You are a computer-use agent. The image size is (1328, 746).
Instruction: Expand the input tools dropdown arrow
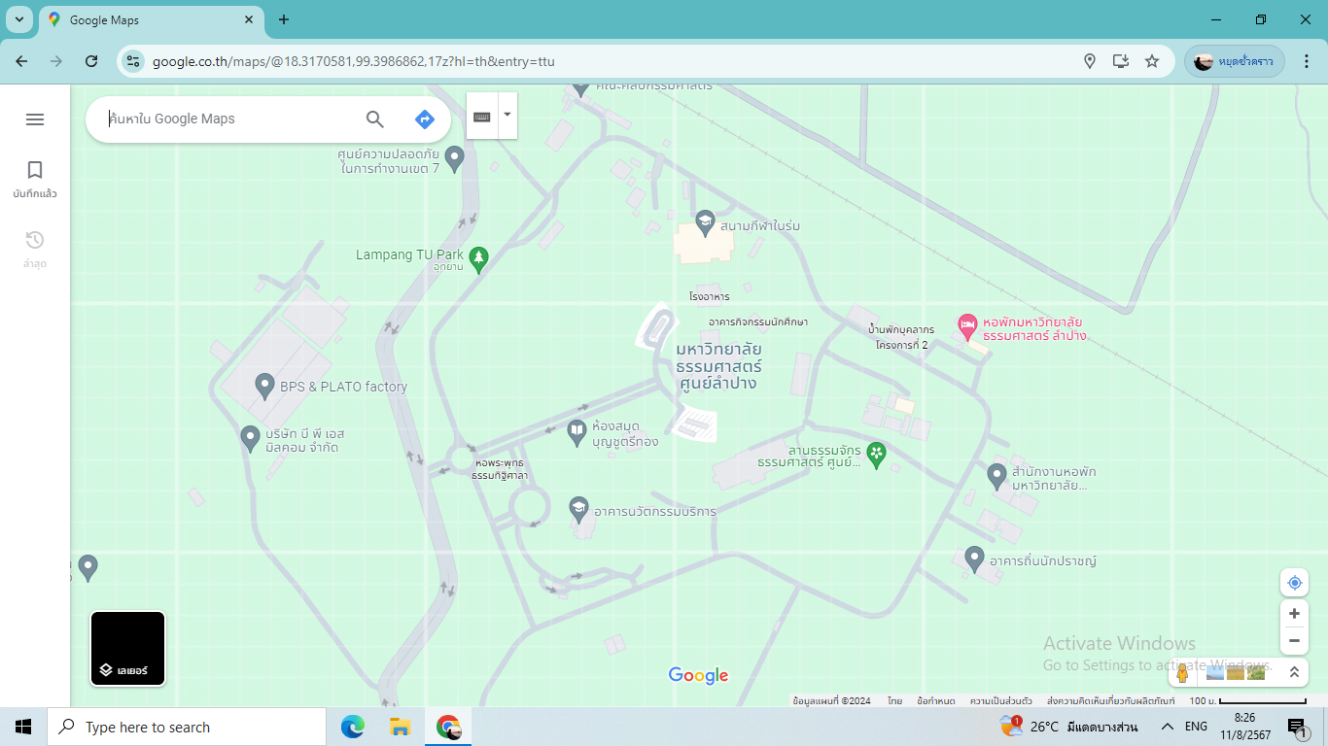(507, 116)
